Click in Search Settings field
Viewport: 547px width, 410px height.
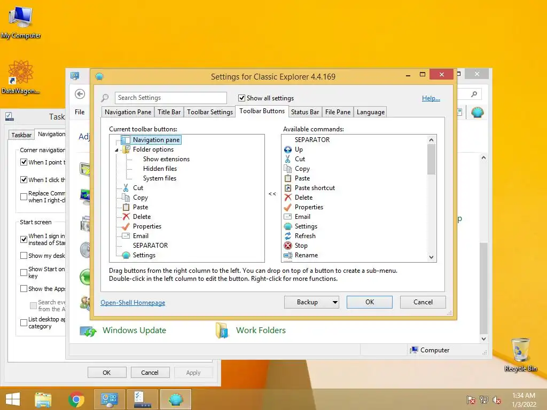[170, 98]
